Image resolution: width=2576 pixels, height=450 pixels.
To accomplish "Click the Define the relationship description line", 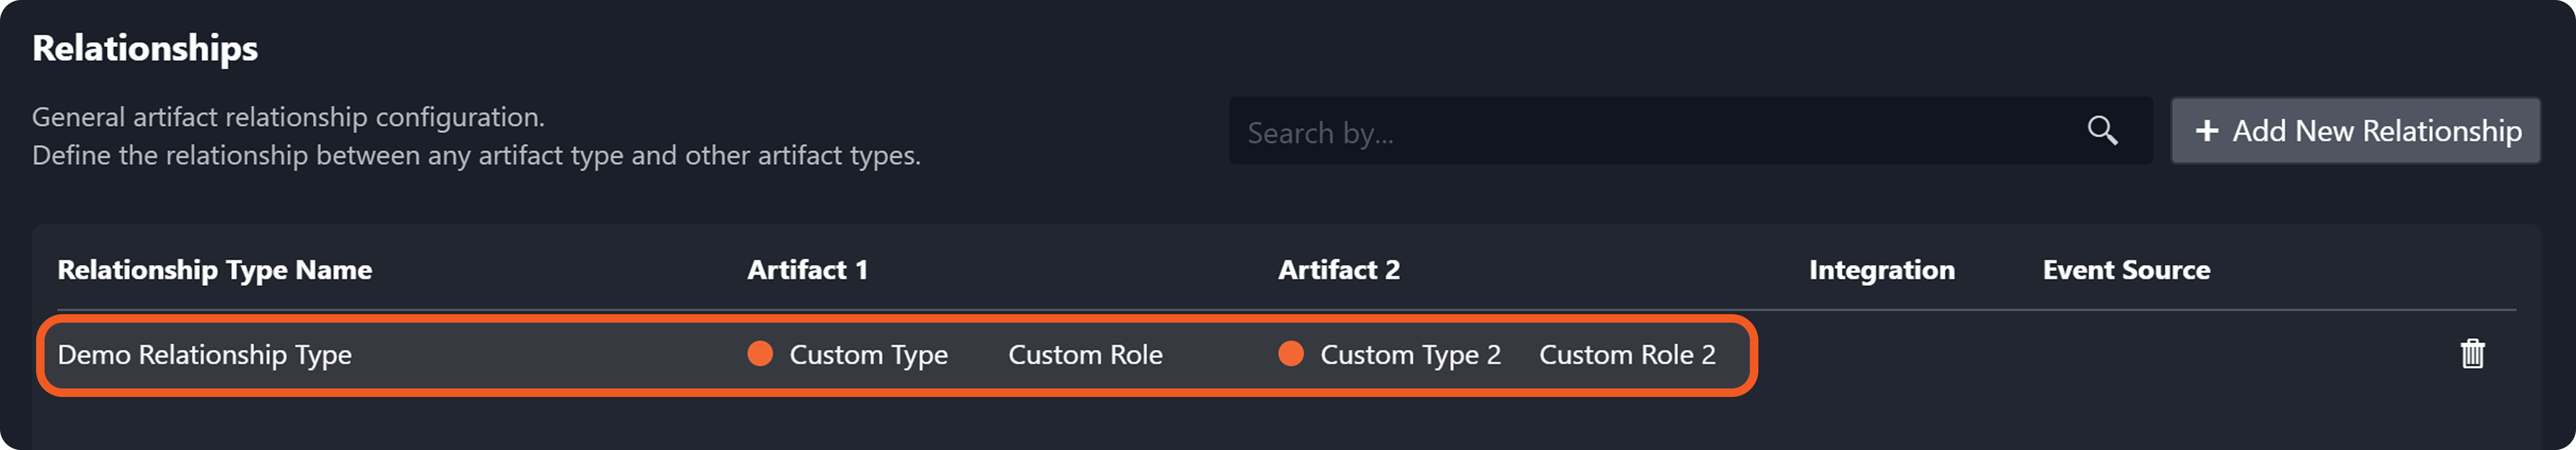I will click(x=476, y=156).
